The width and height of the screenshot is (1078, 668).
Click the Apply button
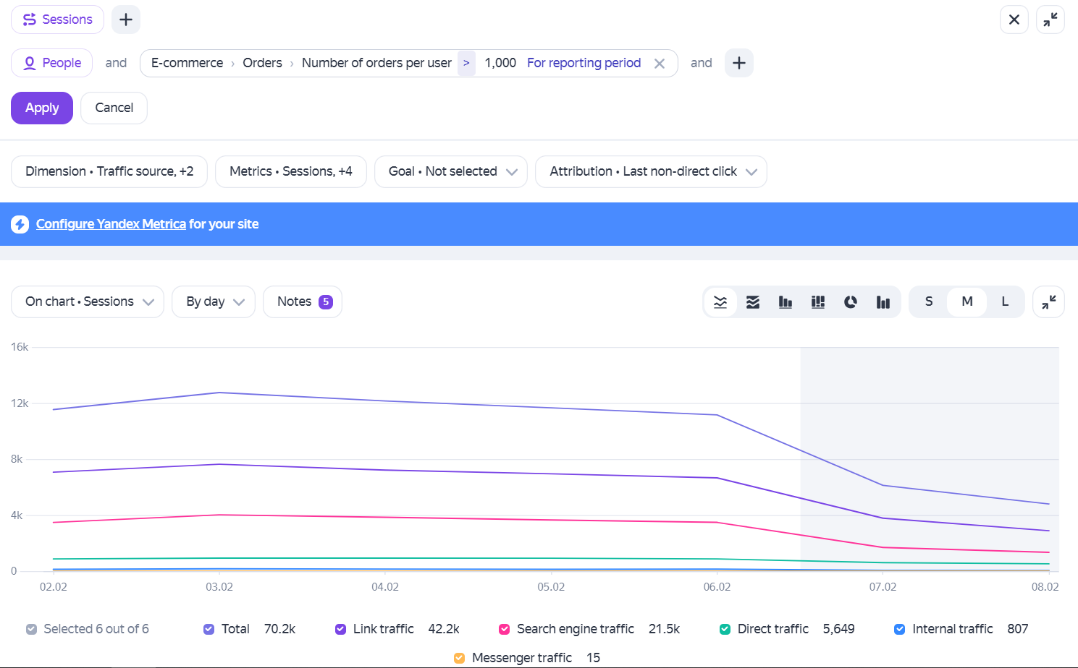(42, 108)
